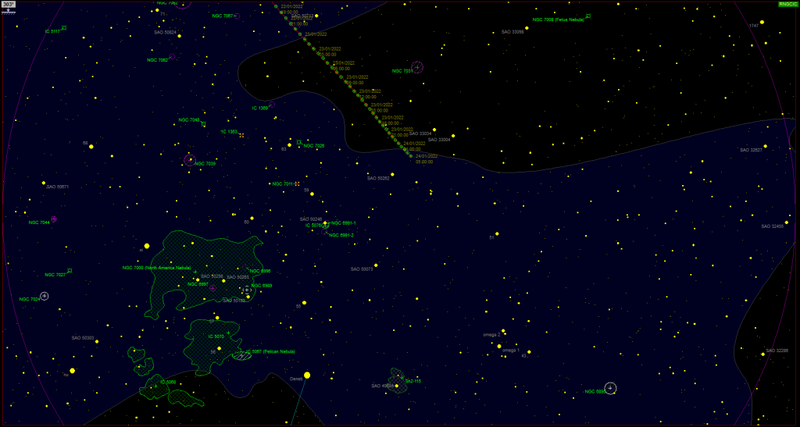Viewport: 800px width, 427px height.
Task: Select the NGC 6997 cluster symbol
Action: 212,288
